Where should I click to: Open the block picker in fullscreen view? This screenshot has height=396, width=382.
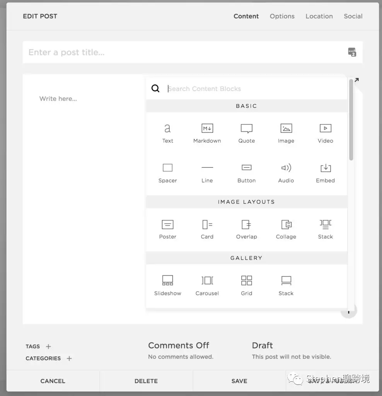tap(356, 80)
